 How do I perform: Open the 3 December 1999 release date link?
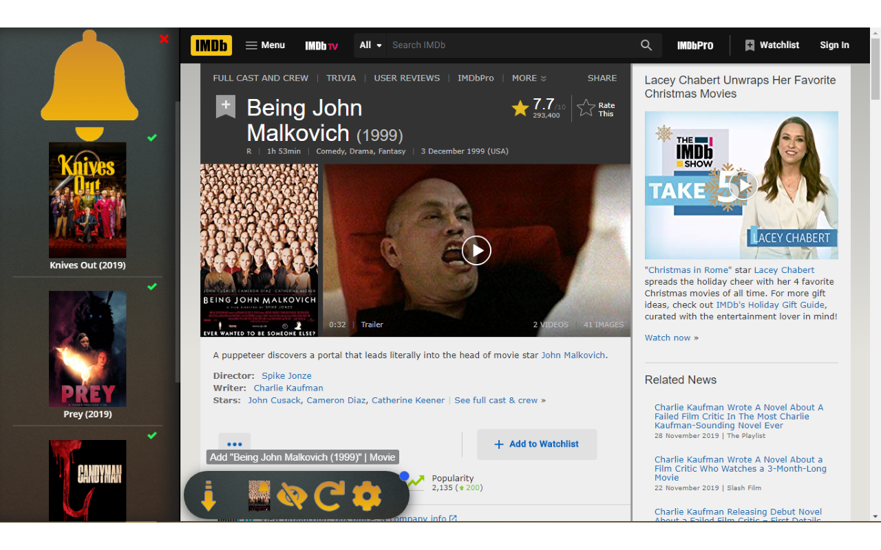465,151
